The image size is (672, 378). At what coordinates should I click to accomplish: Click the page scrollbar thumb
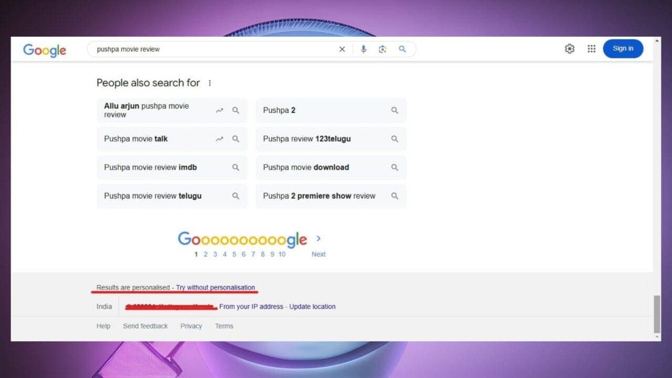[x=657, y=314]
